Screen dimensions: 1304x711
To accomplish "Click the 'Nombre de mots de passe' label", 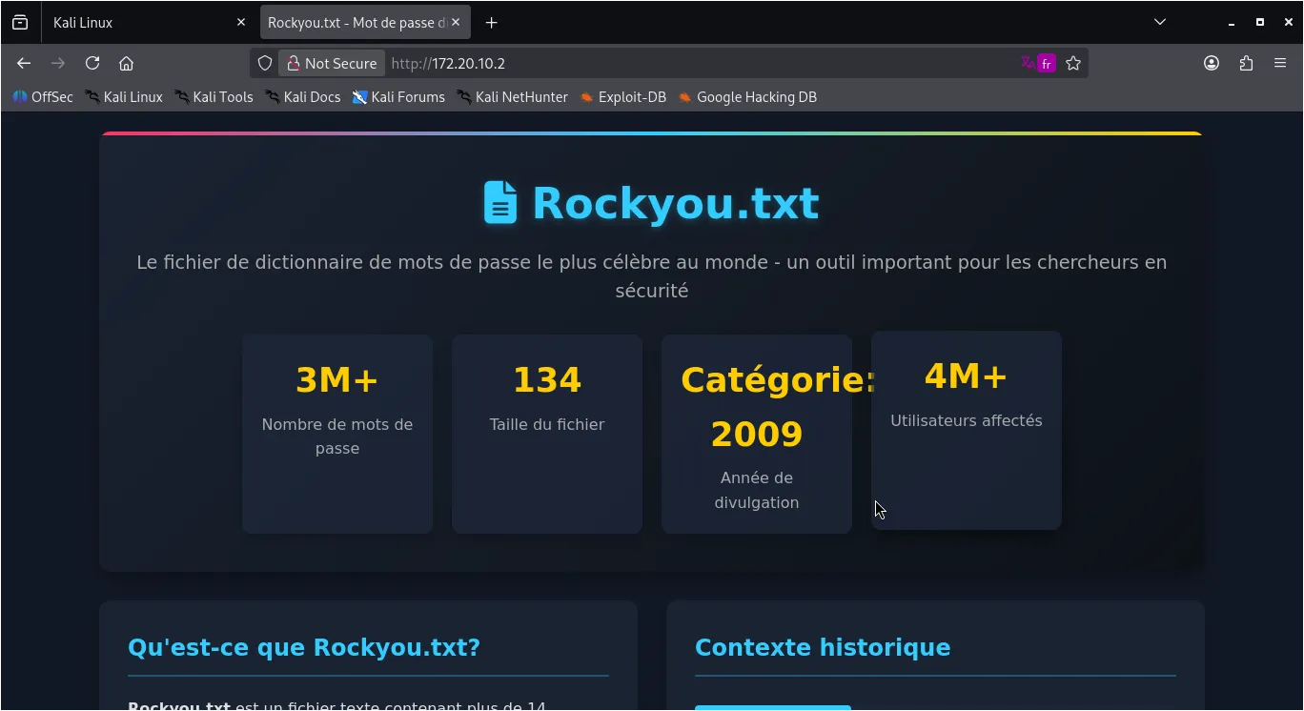I will point(337,437).
